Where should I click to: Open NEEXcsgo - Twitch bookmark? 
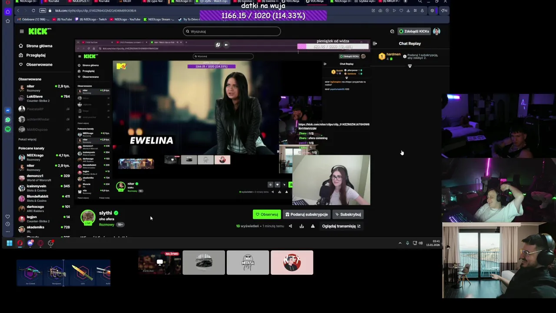91,20
